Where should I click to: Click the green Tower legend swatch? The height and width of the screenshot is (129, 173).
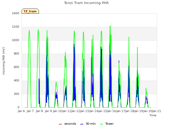tap(101, 124)
